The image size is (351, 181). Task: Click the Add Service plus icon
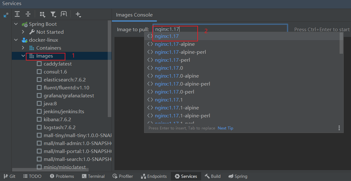[x=78, y=14]
